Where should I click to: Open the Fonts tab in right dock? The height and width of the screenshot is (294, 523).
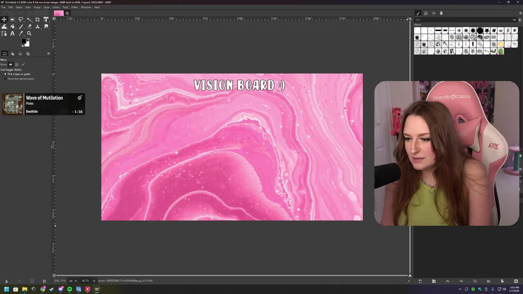pos(434,13)
